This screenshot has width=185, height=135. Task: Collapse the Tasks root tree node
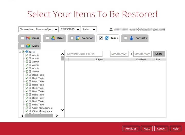click(20, 52)
